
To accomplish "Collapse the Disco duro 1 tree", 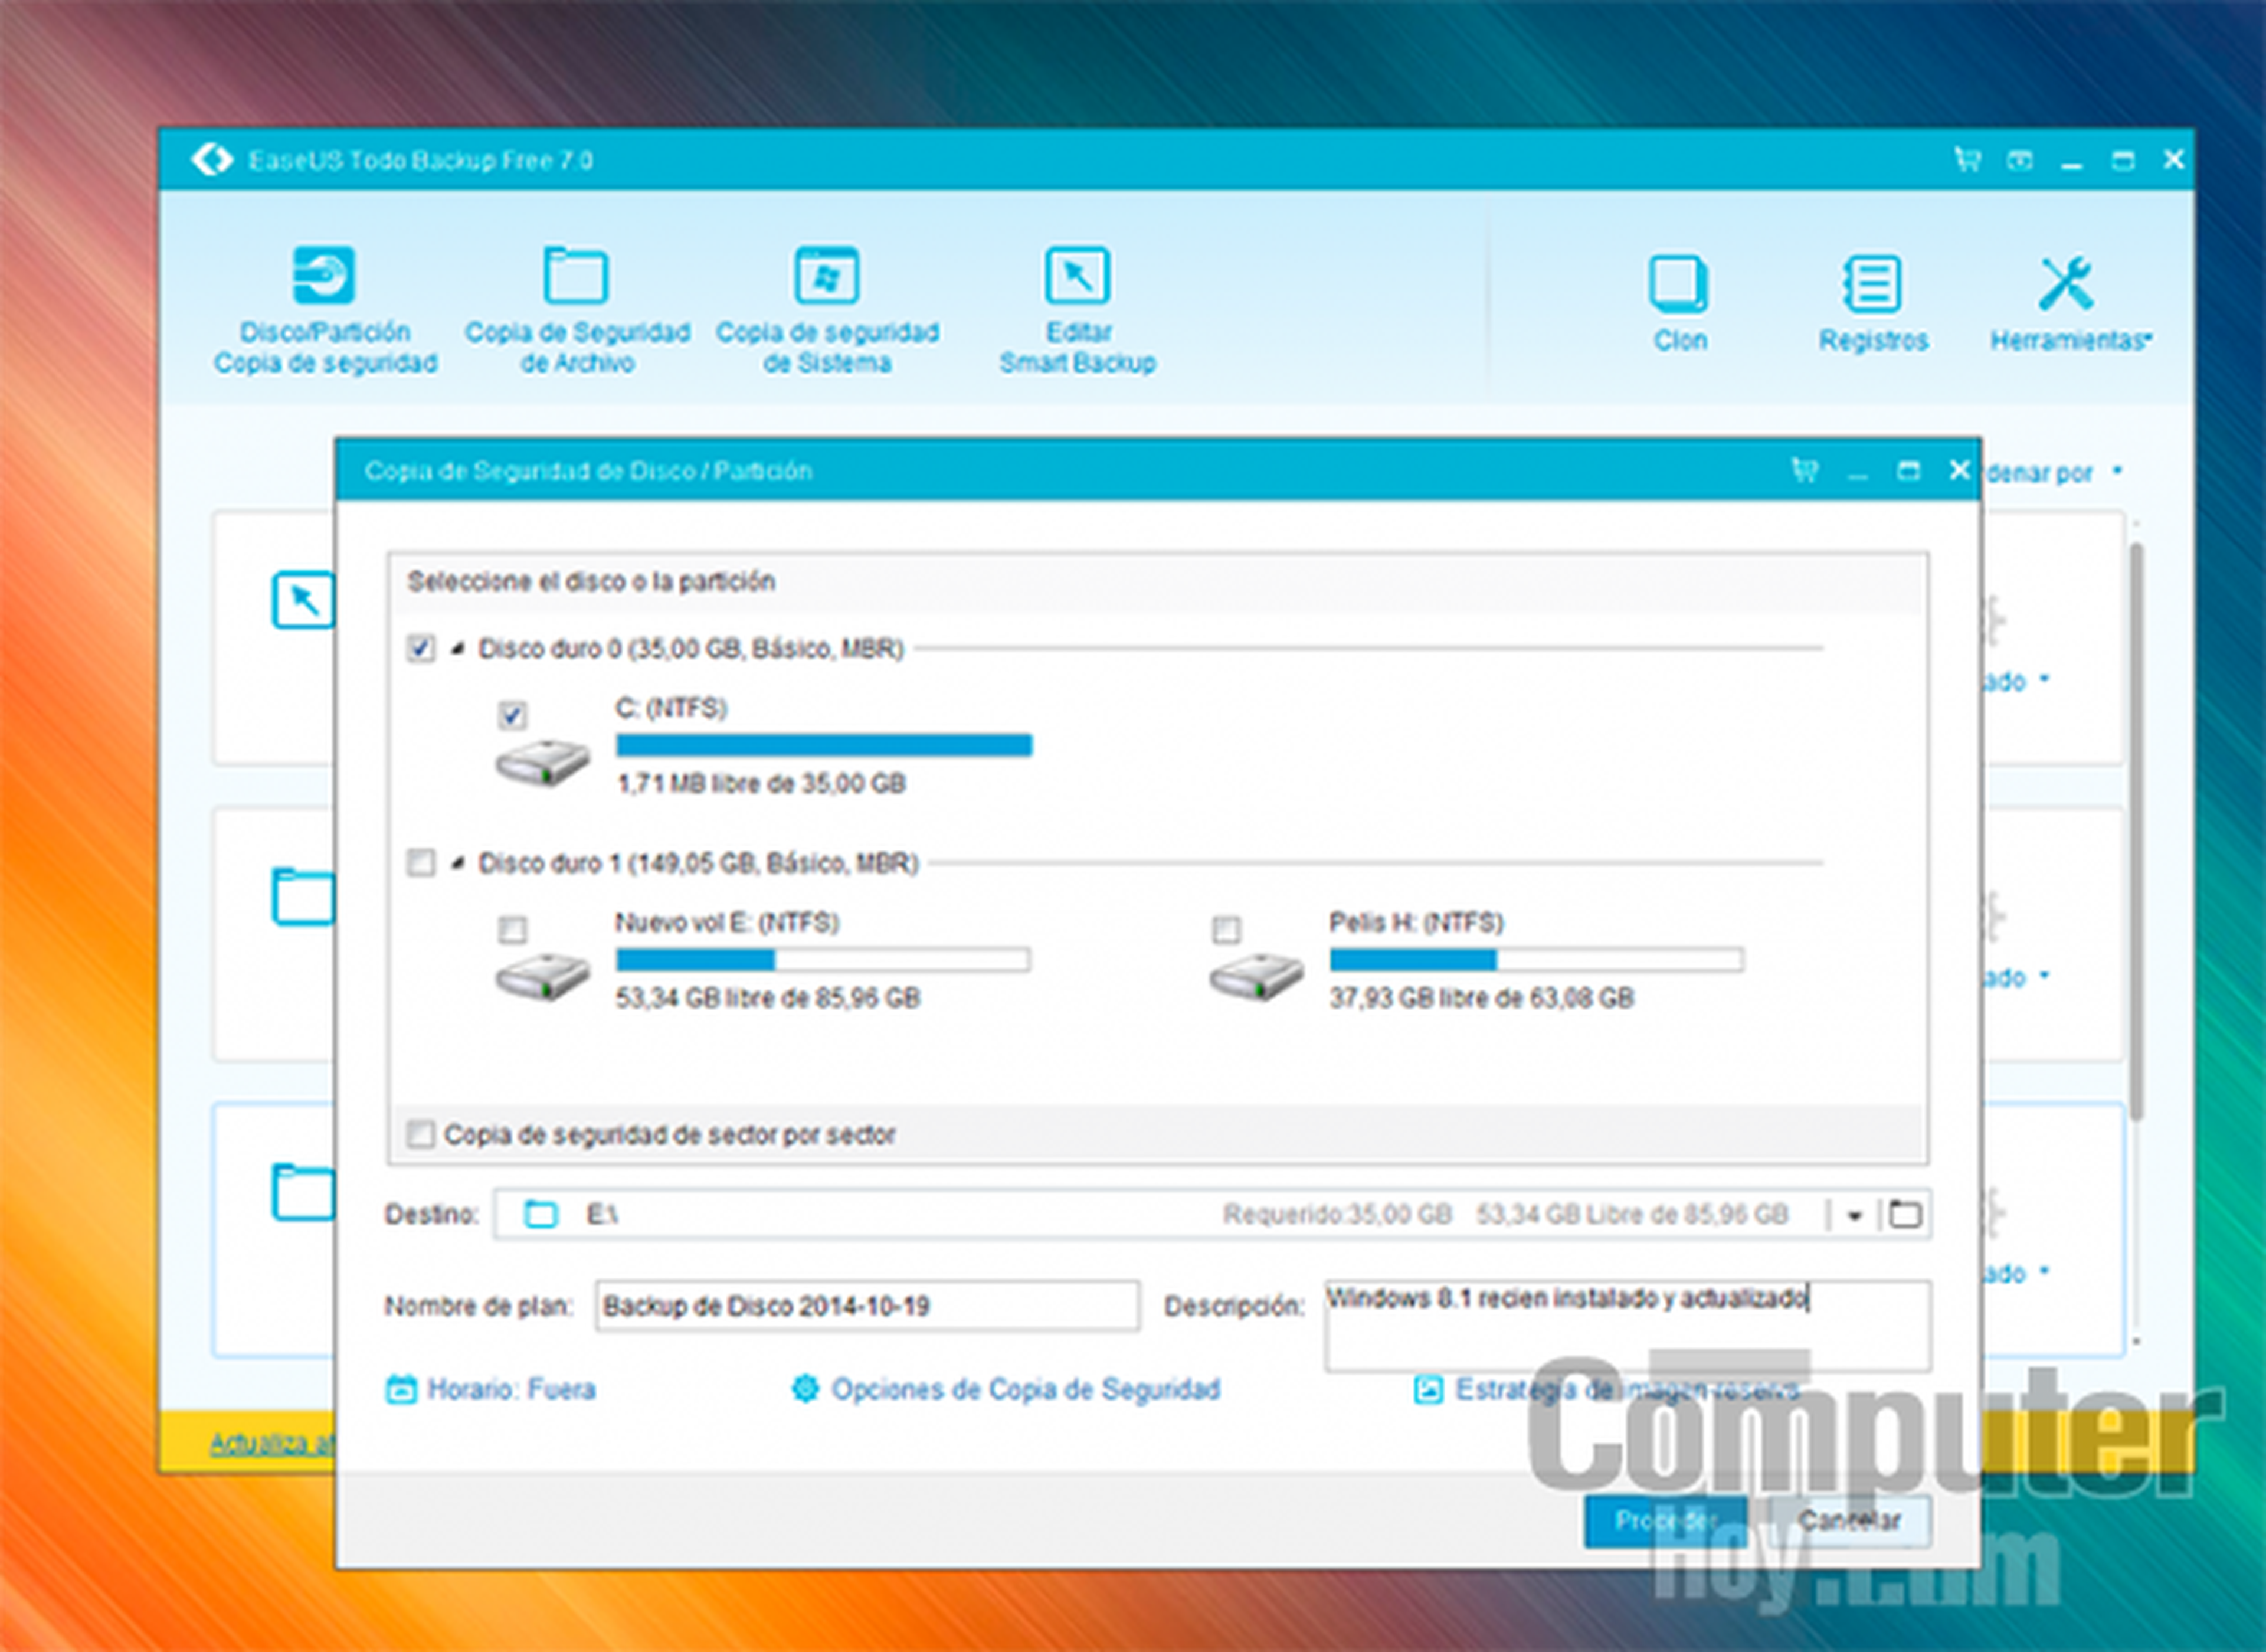I will click(x=459, y=862).
